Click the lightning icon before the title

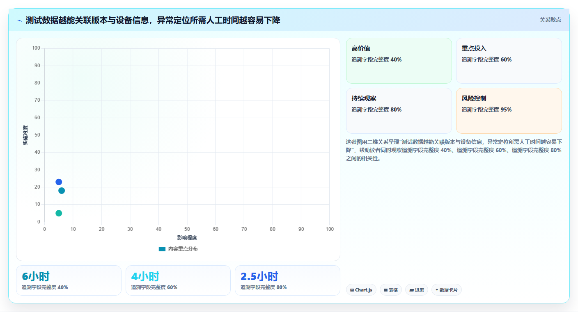click(19, 20)
